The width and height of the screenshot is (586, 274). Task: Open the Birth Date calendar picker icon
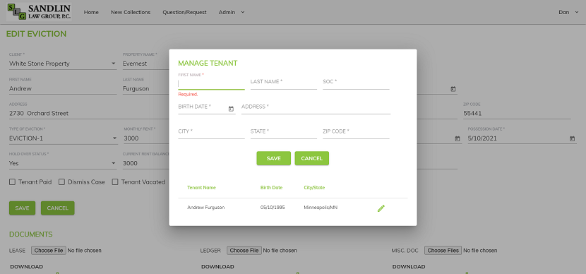click(231, 109)
